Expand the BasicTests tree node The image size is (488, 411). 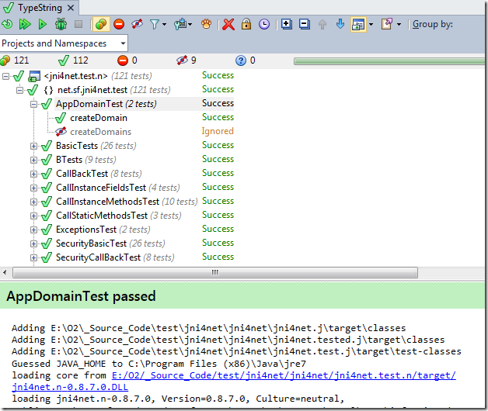click(33, 146)
